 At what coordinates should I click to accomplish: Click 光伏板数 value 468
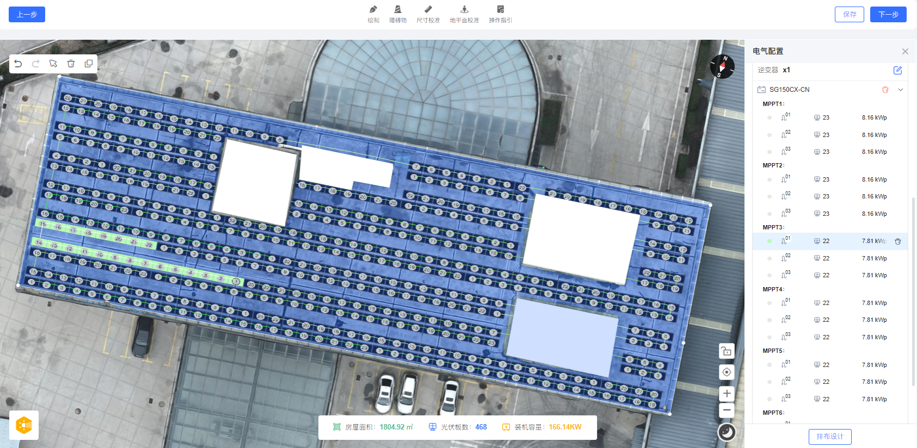[481, 427]
